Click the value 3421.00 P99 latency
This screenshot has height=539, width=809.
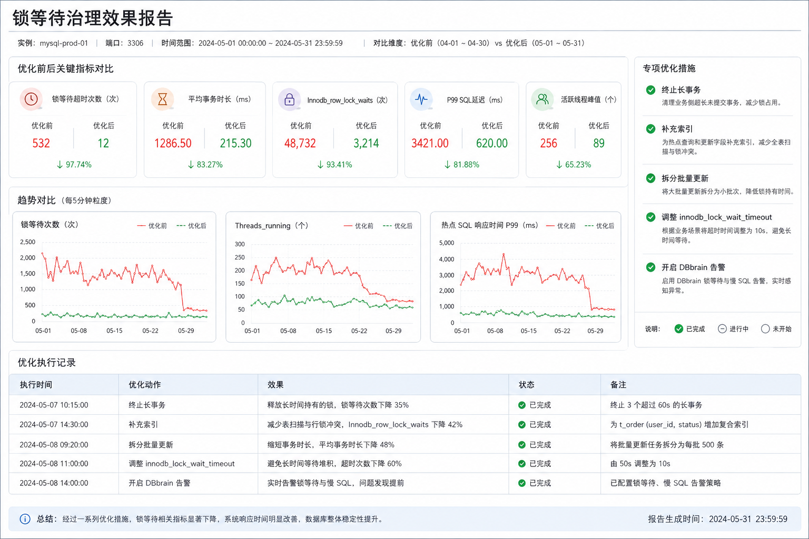pos(430,143)
